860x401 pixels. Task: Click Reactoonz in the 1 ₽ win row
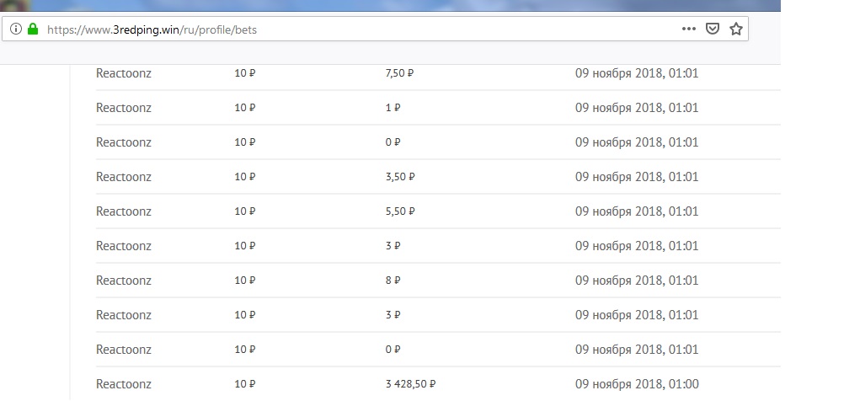pos(124,108)
